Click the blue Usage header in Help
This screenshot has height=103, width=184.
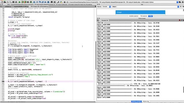point(140,12)
